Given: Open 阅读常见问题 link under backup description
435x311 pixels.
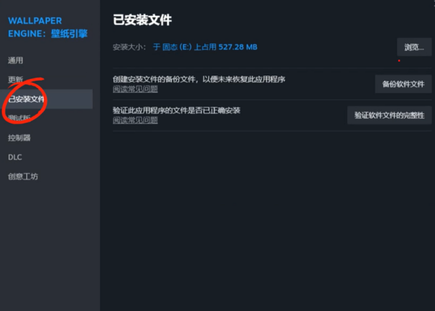Looking at the screenshot, I should click(x=136, y=89).
